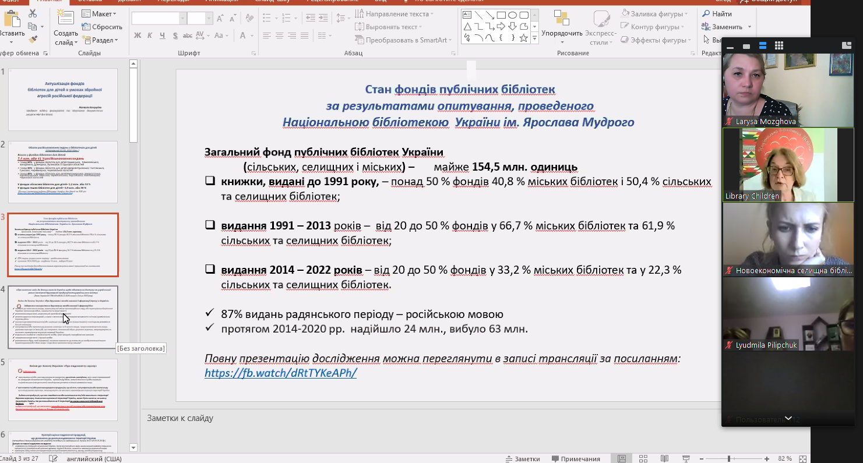Start Slide Show from status bar

[686, 459]
